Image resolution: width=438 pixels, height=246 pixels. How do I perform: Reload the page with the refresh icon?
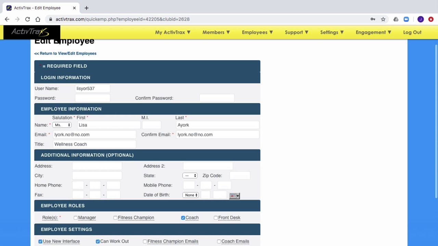(27, 19)
